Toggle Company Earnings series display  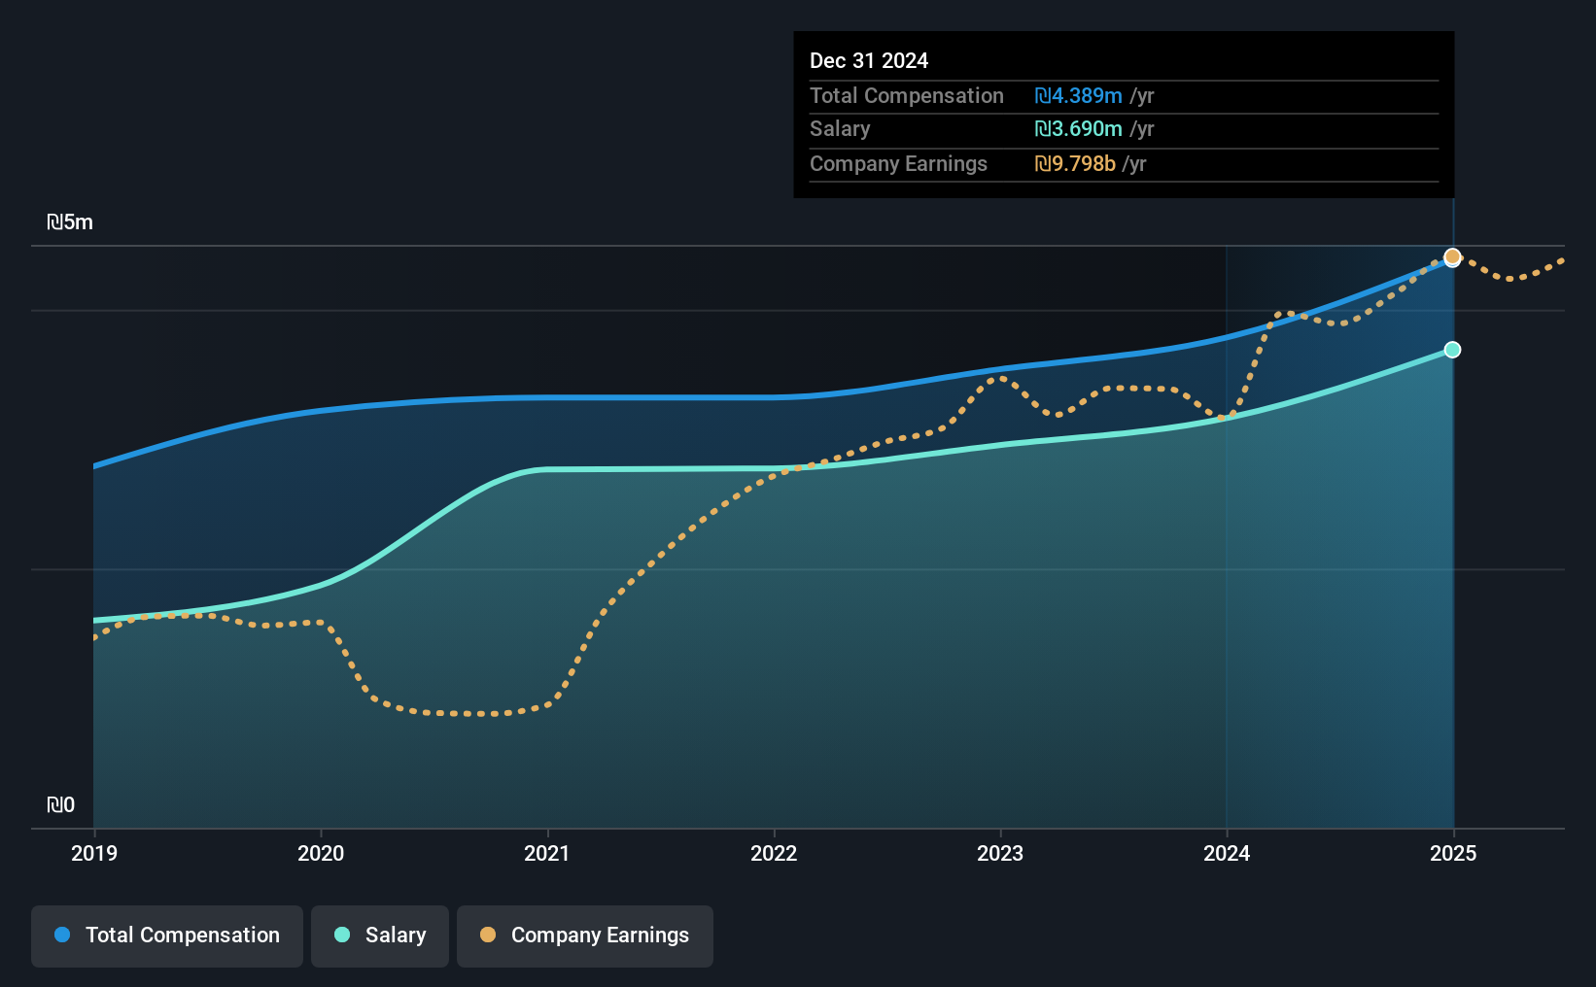(x=584, y=936)
